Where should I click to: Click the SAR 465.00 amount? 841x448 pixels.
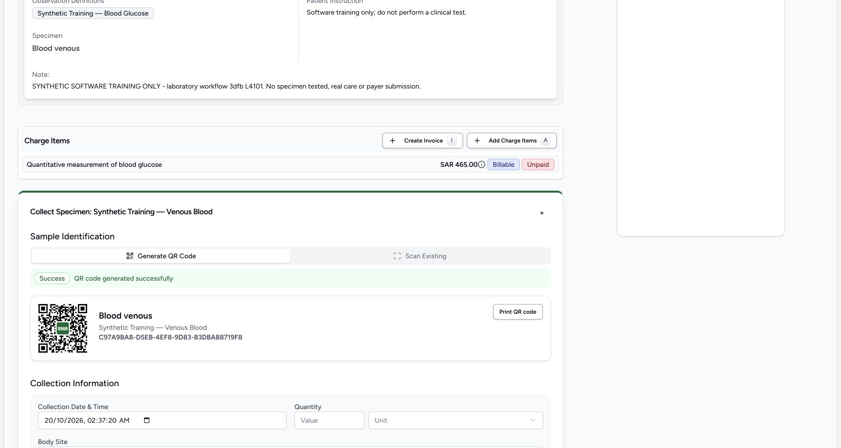(x=459, y=164)
